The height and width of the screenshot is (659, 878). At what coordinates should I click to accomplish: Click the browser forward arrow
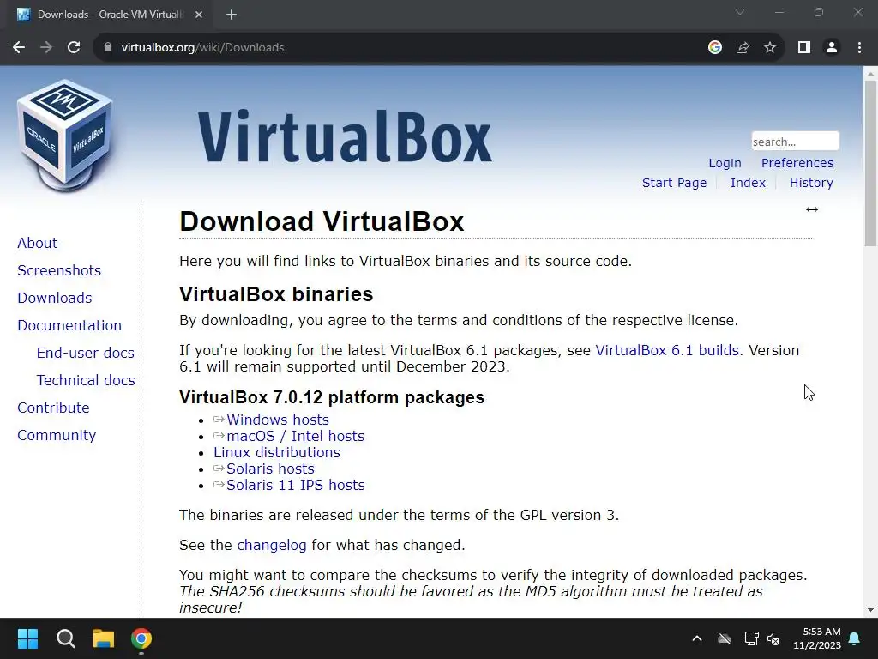tap(46, 48)
